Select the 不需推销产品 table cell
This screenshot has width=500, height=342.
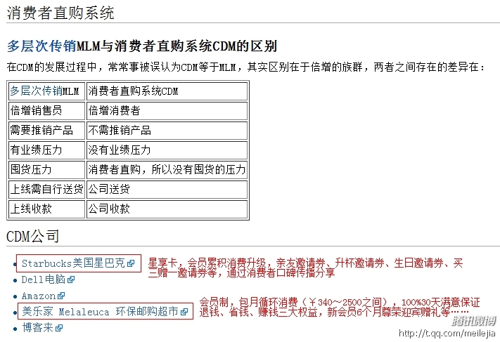(167, 130)
